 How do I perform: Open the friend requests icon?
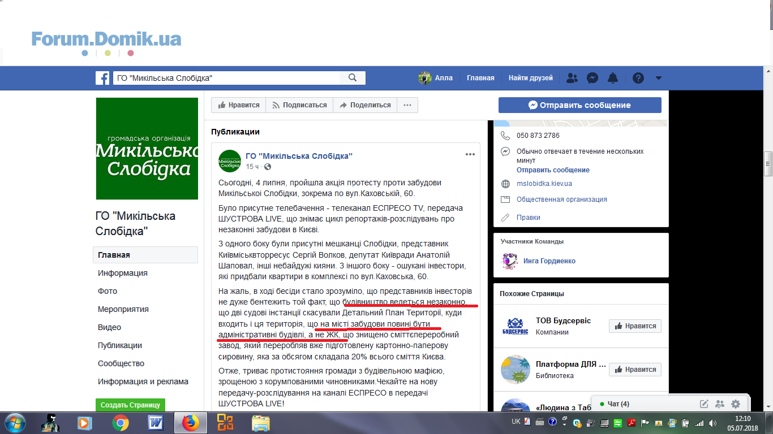(x=572, y=78)
